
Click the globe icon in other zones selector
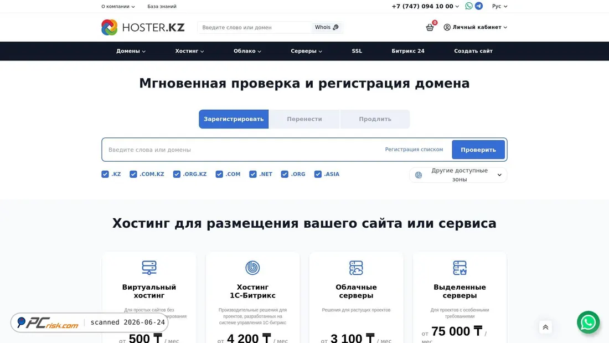(x=419, y=175)
